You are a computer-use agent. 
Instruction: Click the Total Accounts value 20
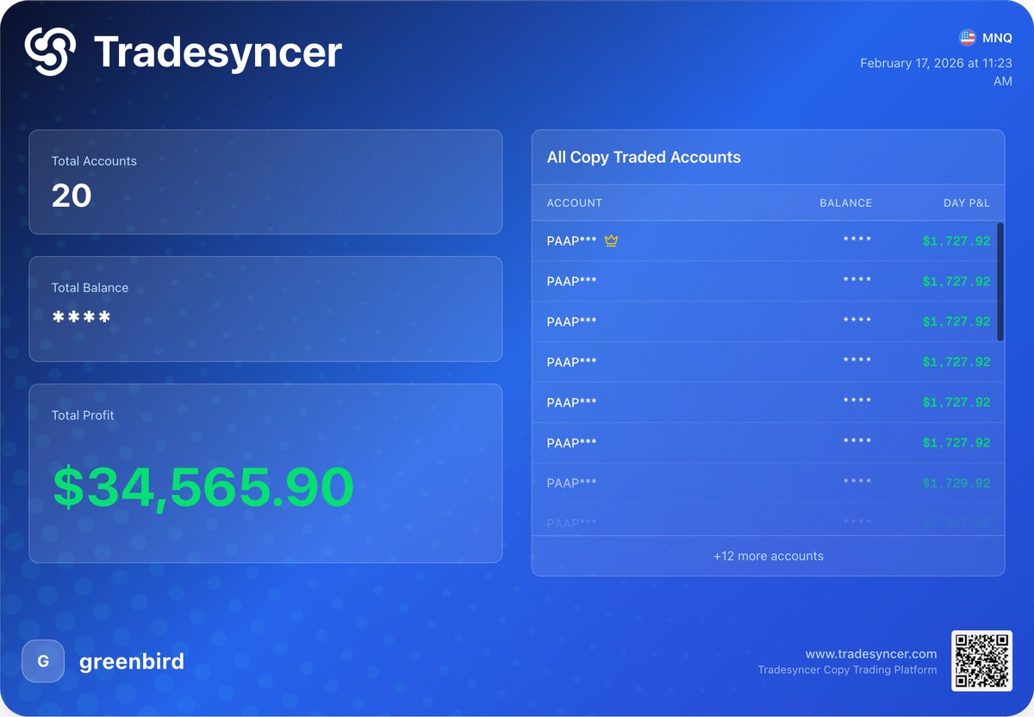click(72, 196)
